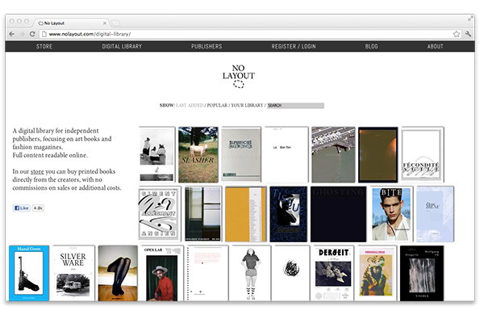Select the No Layout tab
The image size is (480, 319).
(72, 23)
